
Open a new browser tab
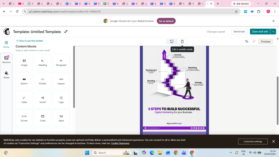pyautogui.click(x=218, y=4)
